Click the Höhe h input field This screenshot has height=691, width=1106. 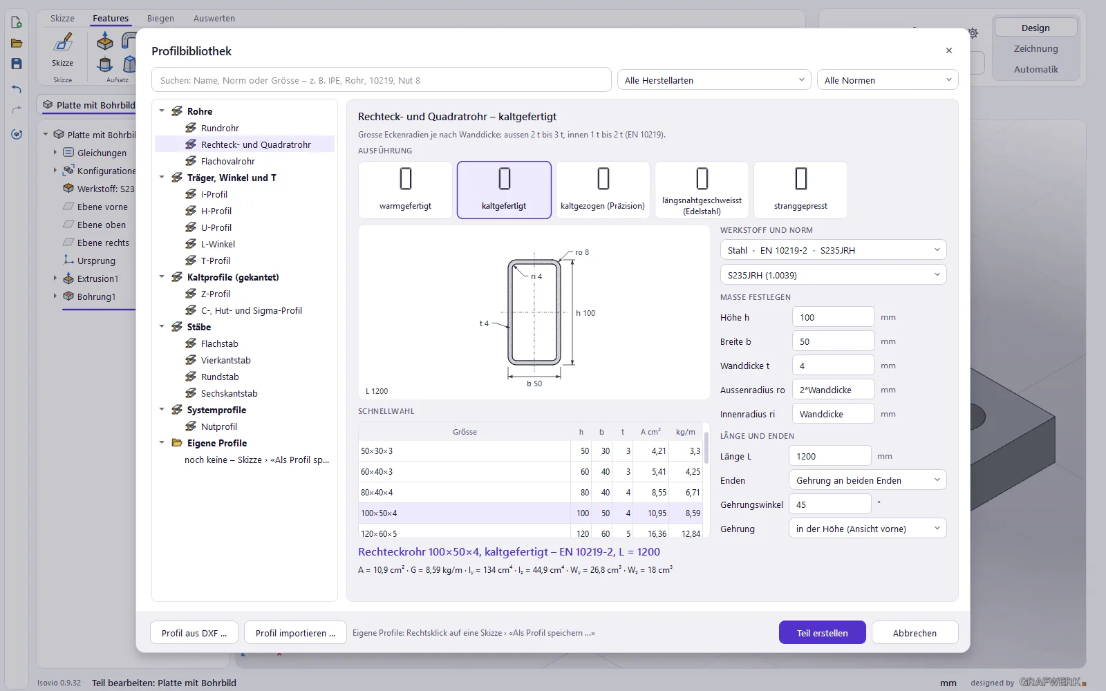pos(833,317)
